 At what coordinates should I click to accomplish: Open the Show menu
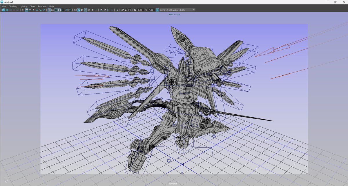pos(33,6)
